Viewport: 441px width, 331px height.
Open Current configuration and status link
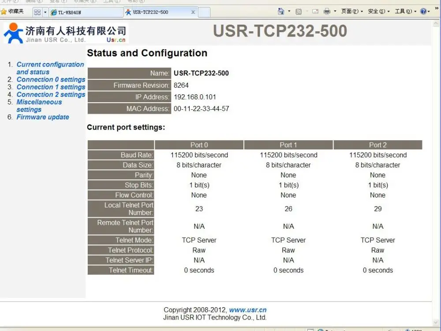50,68
